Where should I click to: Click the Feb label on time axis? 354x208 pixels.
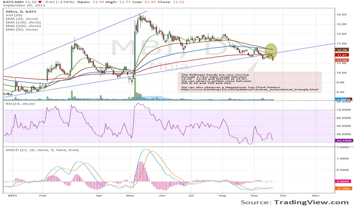coord(43,196)
